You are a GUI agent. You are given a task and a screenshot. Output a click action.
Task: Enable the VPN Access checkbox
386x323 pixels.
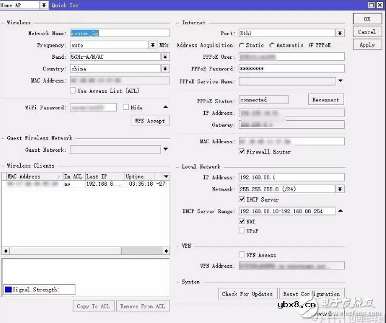pyautogui.click(x=242, y=254)
